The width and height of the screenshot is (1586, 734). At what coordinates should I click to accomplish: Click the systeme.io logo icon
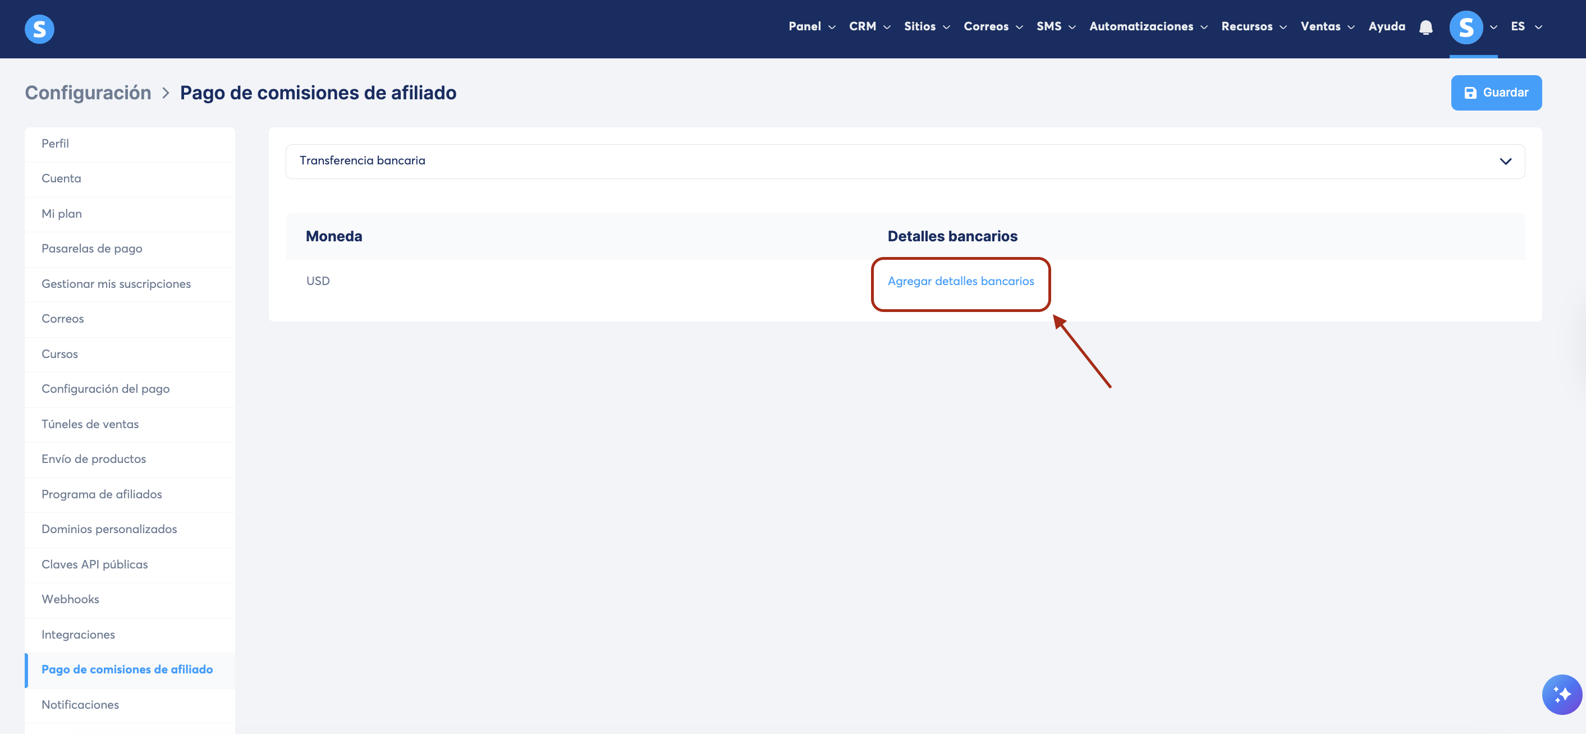[x=39, y=29]
